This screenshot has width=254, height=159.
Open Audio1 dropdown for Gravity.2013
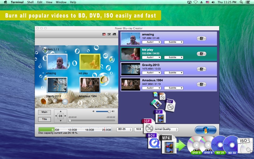pyautogui.click(x=151, y=73)
